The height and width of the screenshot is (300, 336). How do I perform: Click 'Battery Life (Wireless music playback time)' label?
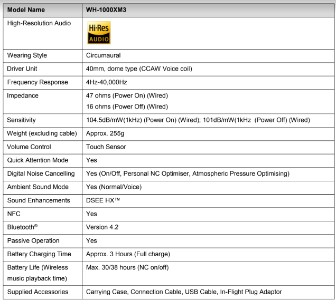tap(38, 273)
